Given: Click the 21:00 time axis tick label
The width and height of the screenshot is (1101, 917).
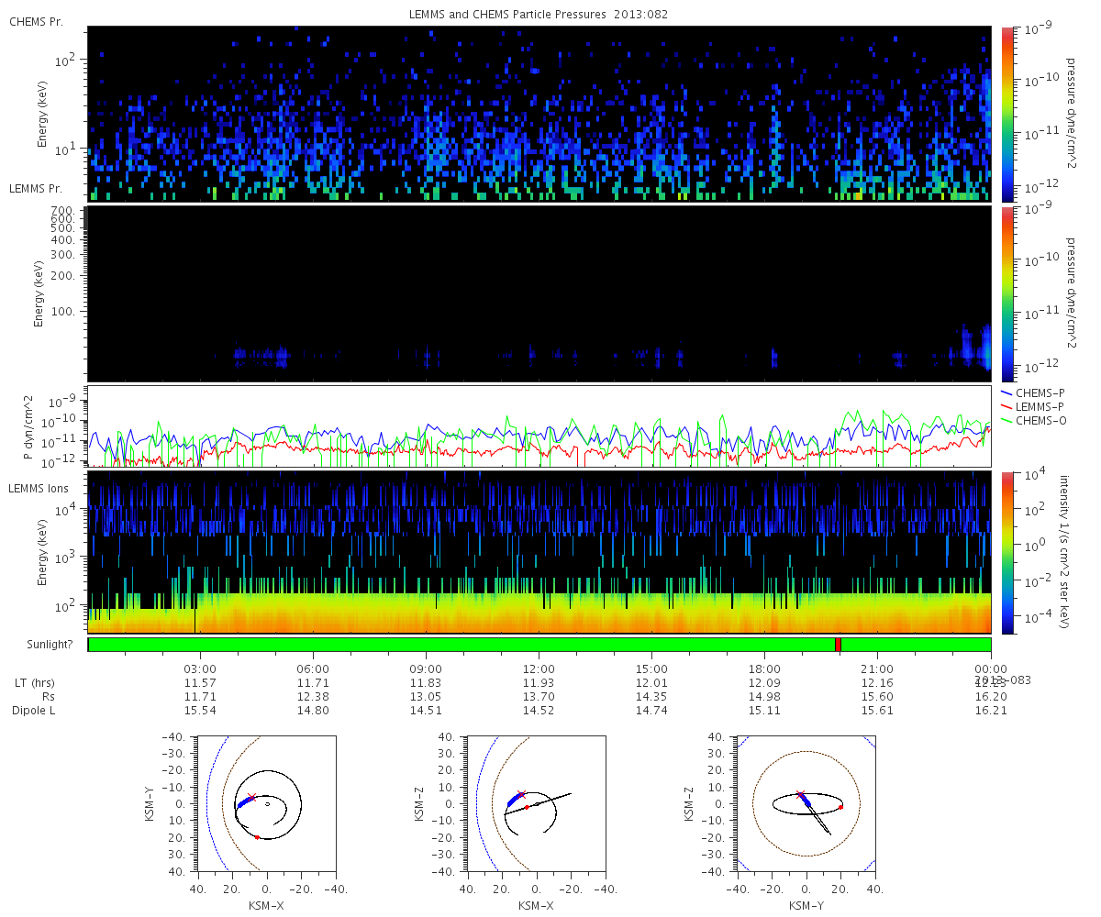Looking at the screenshot, I should point(877,668).
